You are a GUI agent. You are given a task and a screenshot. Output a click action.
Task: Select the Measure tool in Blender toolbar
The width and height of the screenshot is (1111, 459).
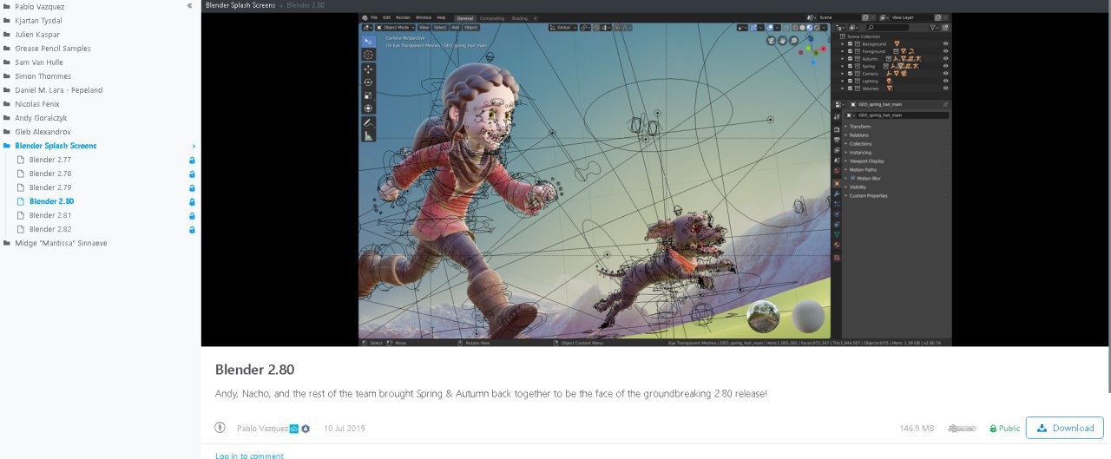[x=368, y=136]
